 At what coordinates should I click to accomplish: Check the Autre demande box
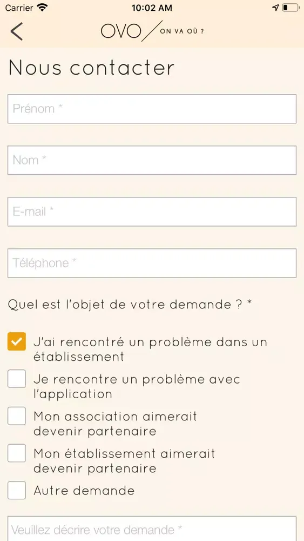coord(17,490)
